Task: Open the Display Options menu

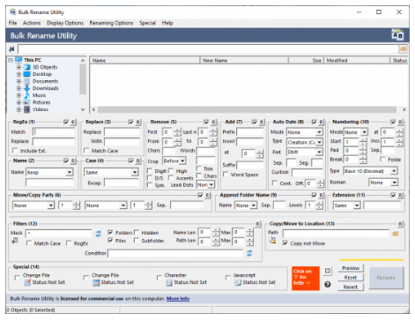Action: tap(65, 23)
